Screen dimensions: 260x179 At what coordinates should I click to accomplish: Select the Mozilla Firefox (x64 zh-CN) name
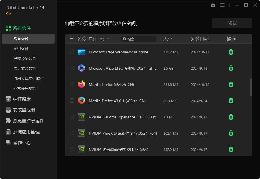coord(111,85)
